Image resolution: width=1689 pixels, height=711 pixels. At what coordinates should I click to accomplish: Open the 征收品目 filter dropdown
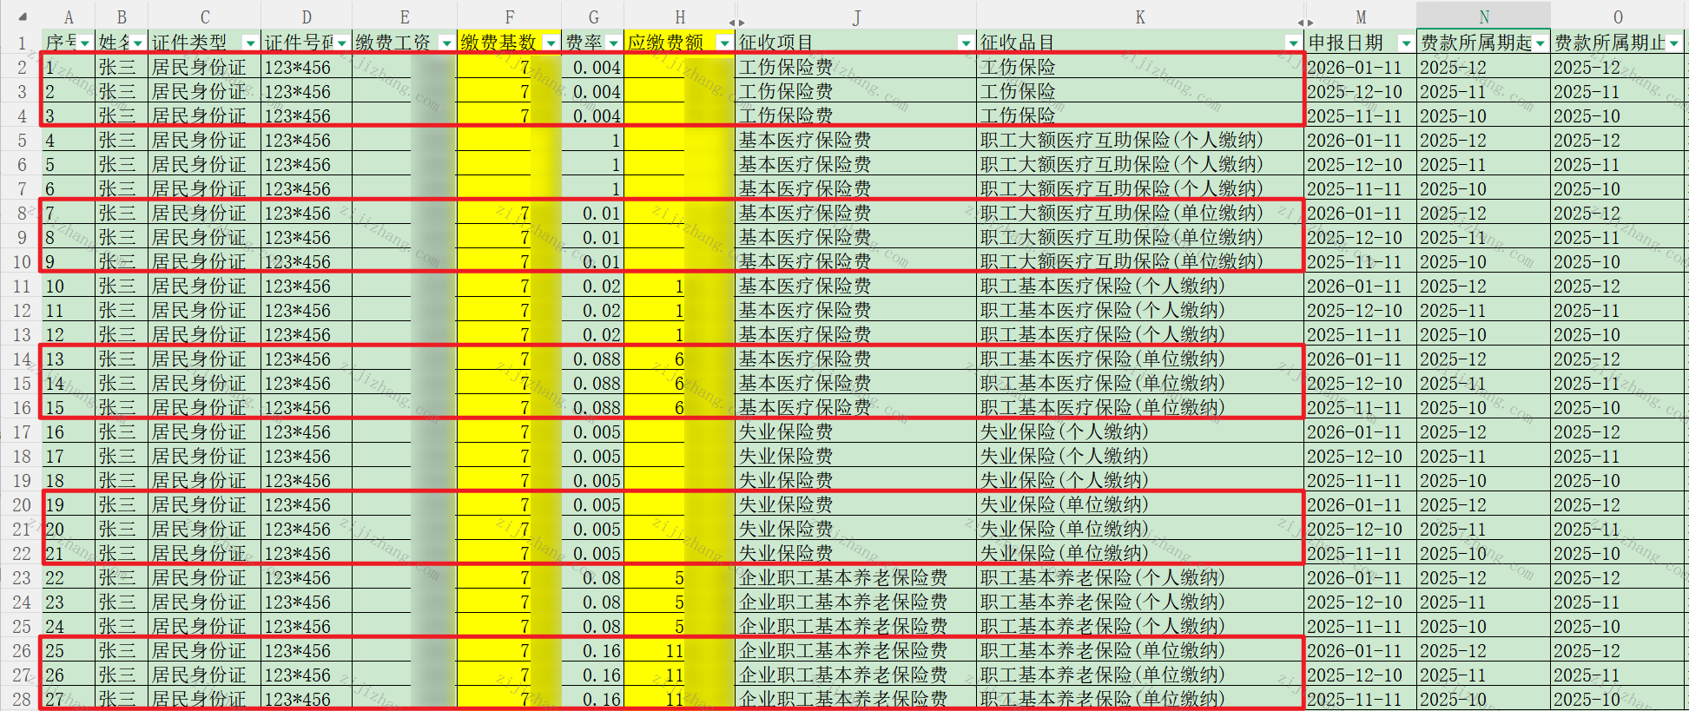(x=1294, y=43)
